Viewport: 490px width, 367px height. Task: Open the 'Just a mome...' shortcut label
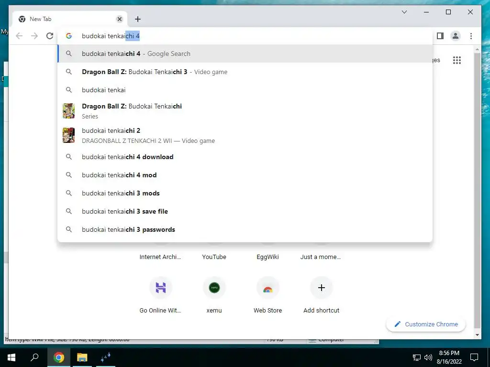[x=321, y=257]
